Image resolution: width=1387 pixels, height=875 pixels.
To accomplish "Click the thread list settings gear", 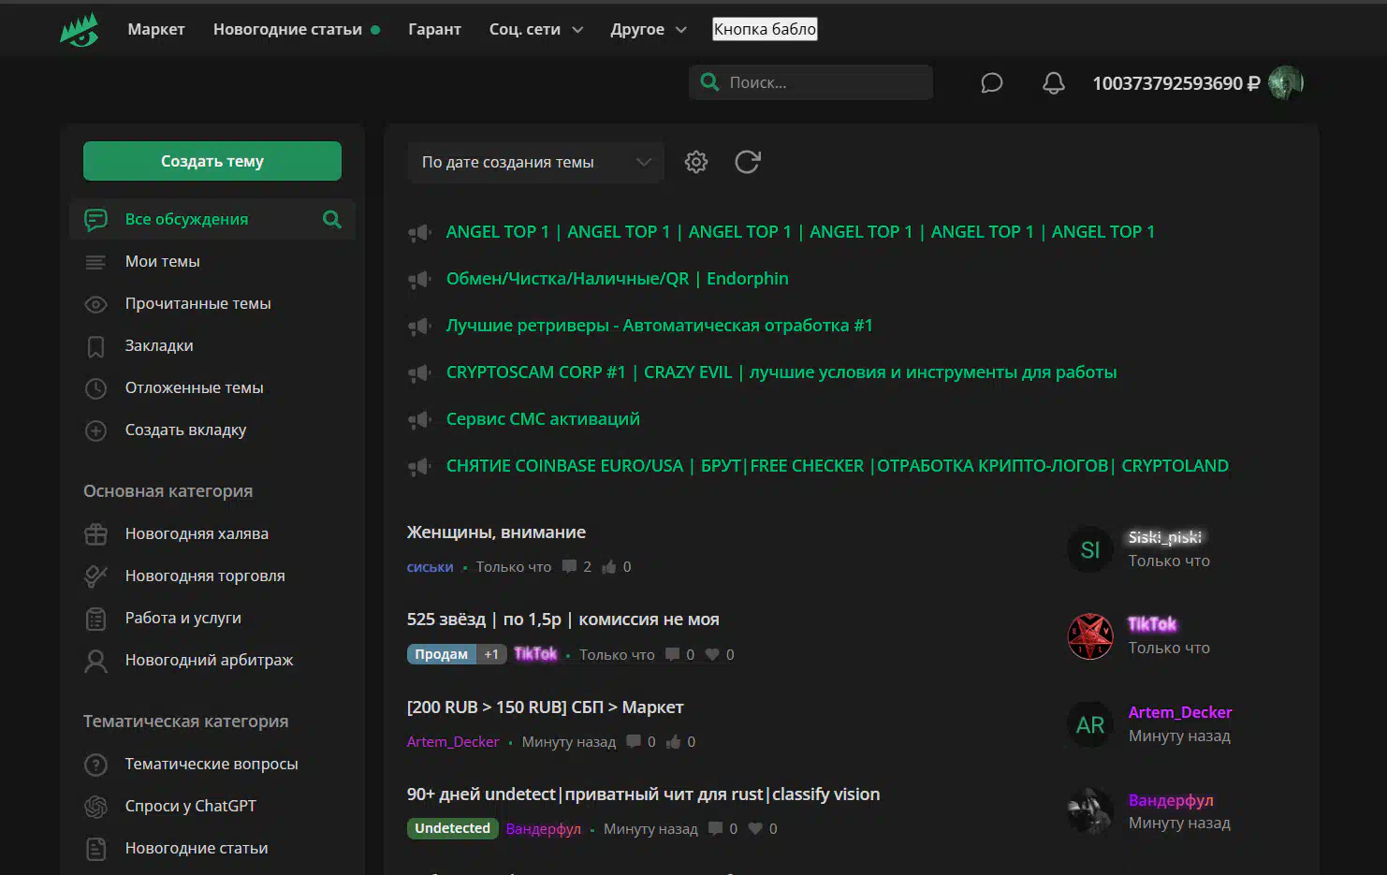I will pos(695,162).
